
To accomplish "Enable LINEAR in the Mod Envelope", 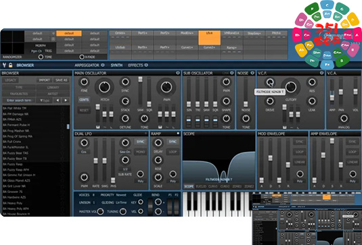I will click(300, 162).
